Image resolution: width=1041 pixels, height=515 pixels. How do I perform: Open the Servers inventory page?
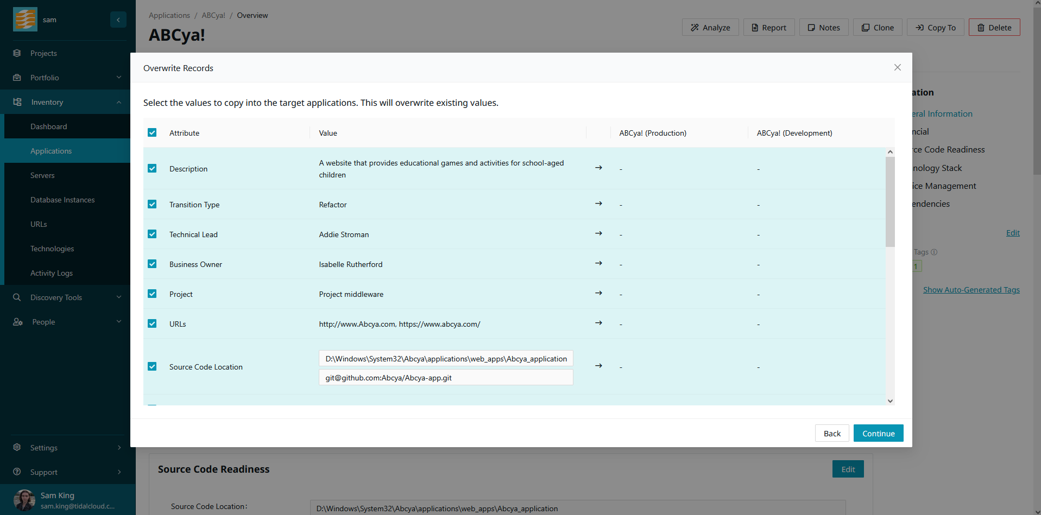(42, 175)
